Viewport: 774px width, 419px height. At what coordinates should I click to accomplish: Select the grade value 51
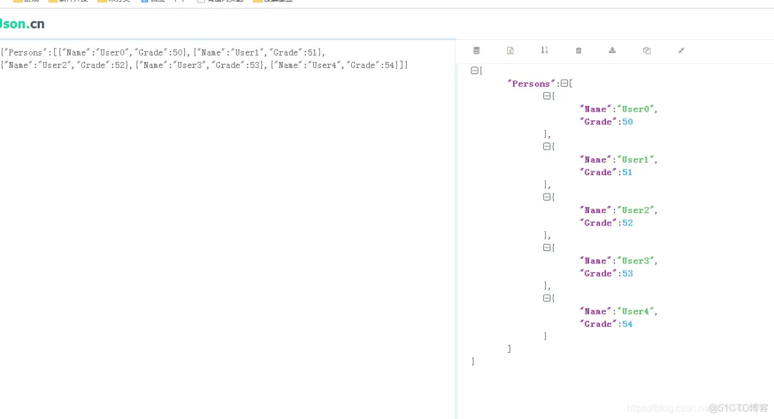(628, 172)
